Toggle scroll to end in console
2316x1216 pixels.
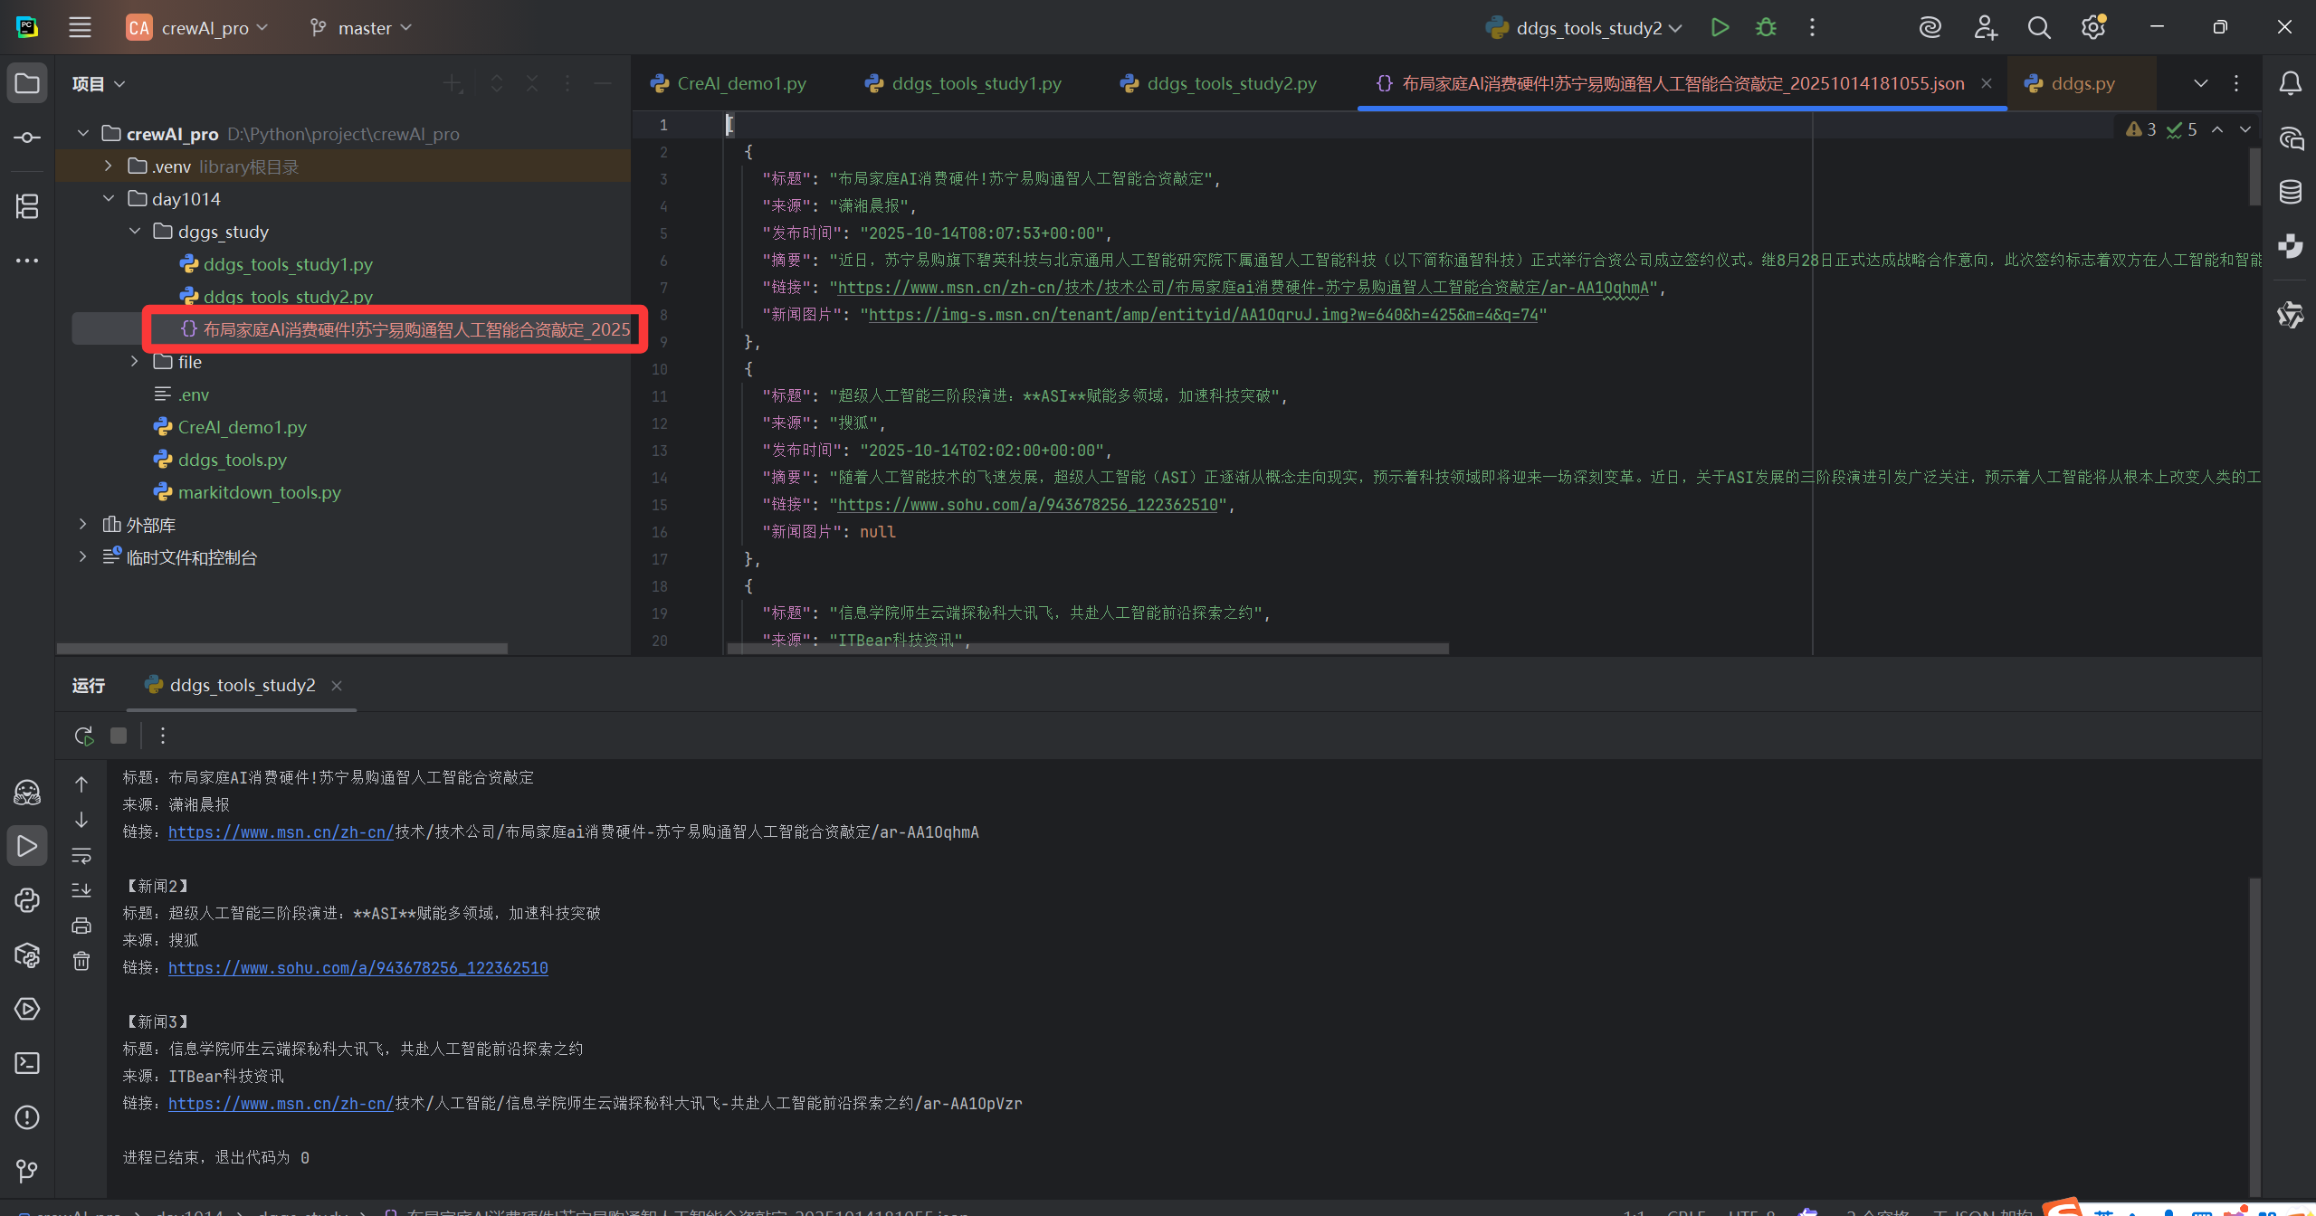[x=81, y=890]
